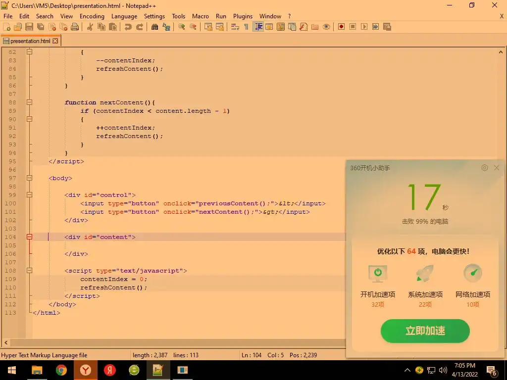Click Synchronize Horizontal Scrolling icon
This screenshot has width=507, height=380.
click(219, 27)
